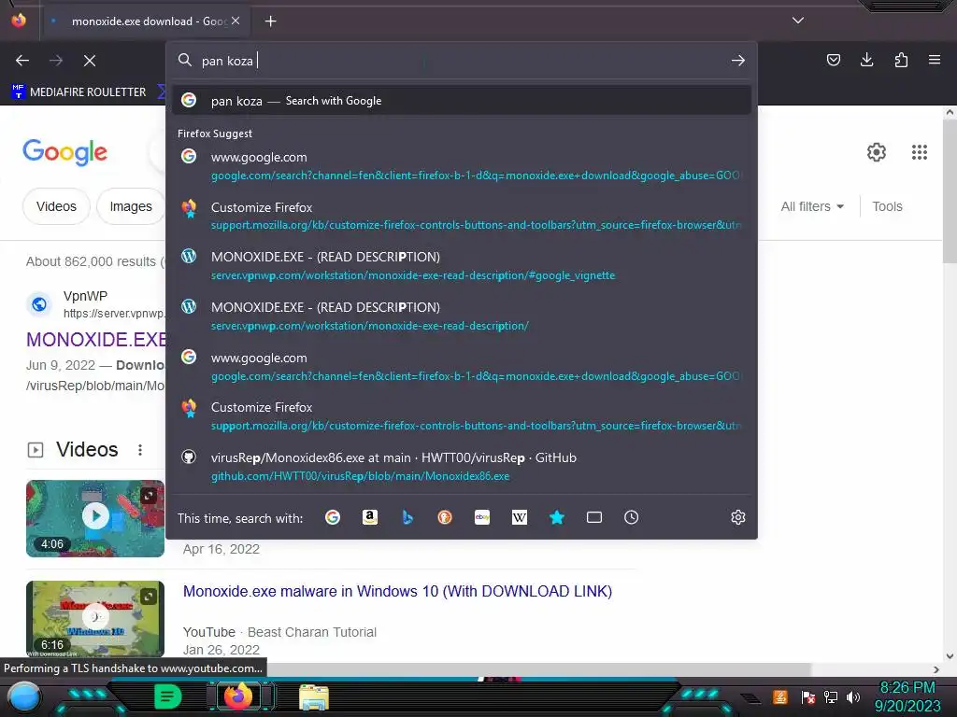
Task: Search this time with Wikipedia
Action: [520, 517]
